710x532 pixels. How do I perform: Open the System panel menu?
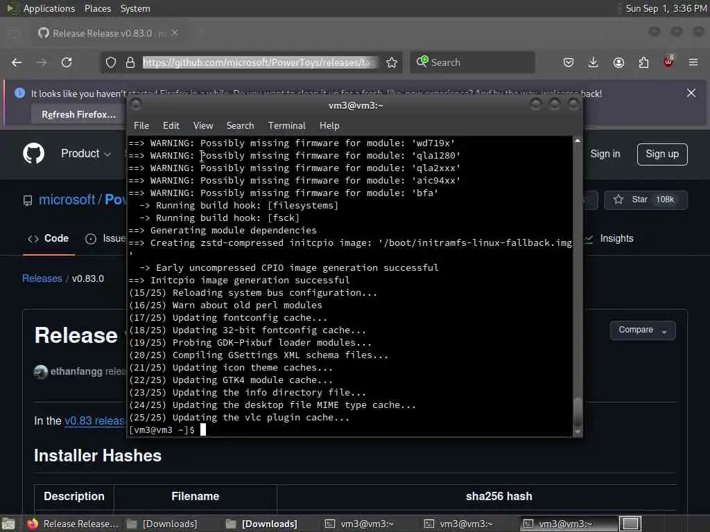(135, 8)
